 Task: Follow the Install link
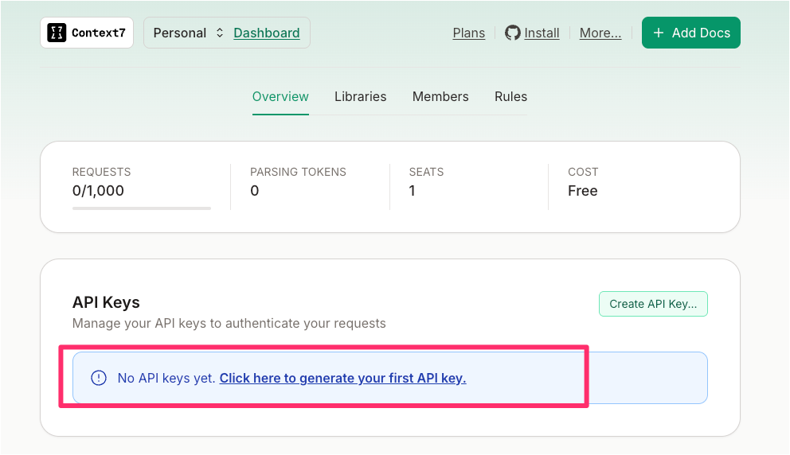(542, 33)
